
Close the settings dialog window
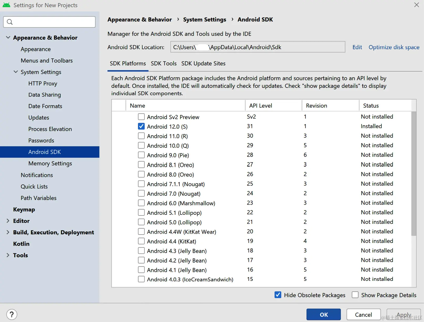[417, 5]
